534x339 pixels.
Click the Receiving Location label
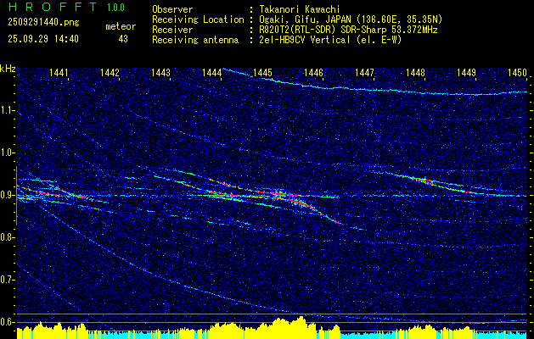pos(198,19)
